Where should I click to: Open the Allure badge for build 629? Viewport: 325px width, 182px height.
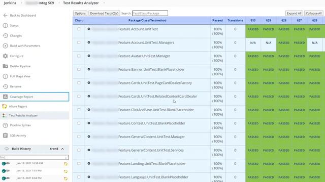(x=66, y=171)
